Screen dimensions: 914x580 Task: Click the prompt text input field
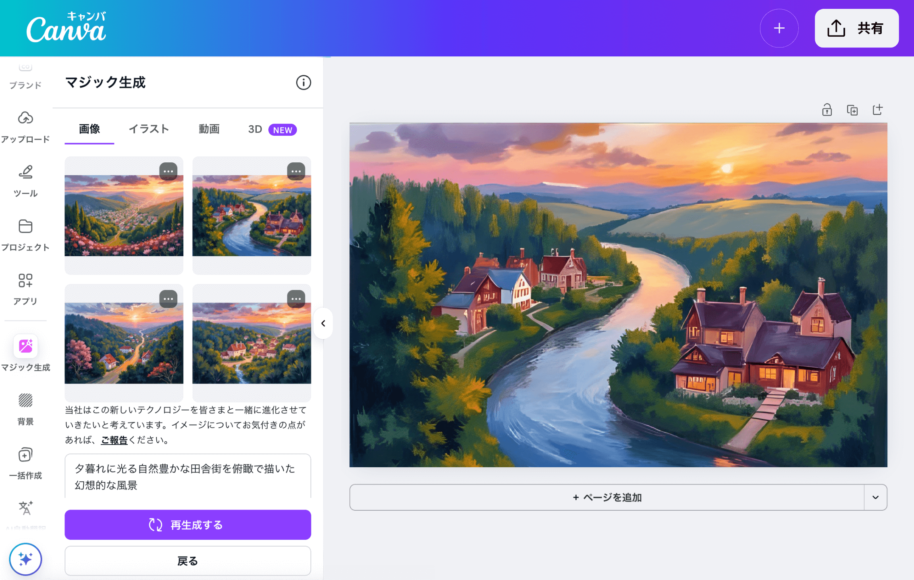[x=188, y=476]
